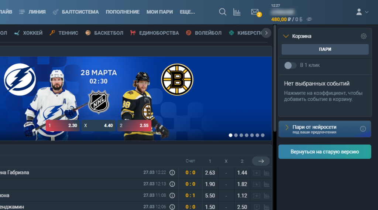The height and width of the screenshot is (210, 378).
Task: Select odds 1.90 in 12:13 match
Action: 210,184
